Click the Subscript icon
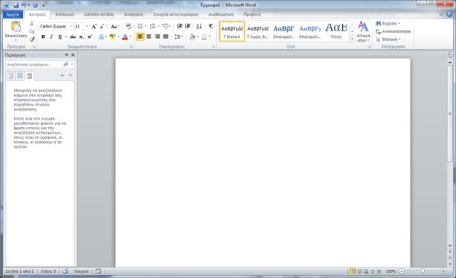The width and height of the screenshot is (456, 278). (81, 37)
